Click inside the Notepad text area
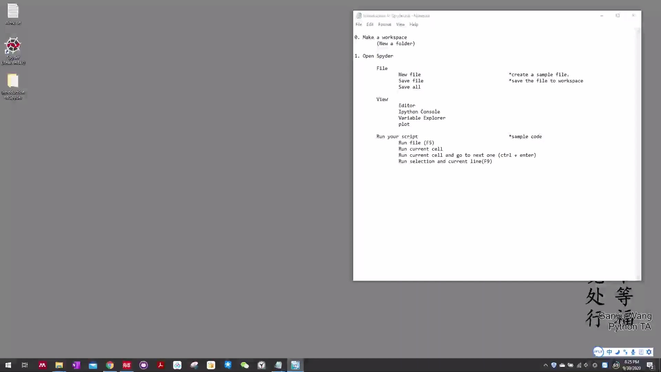661x372 pixels. tap(496, 214)
